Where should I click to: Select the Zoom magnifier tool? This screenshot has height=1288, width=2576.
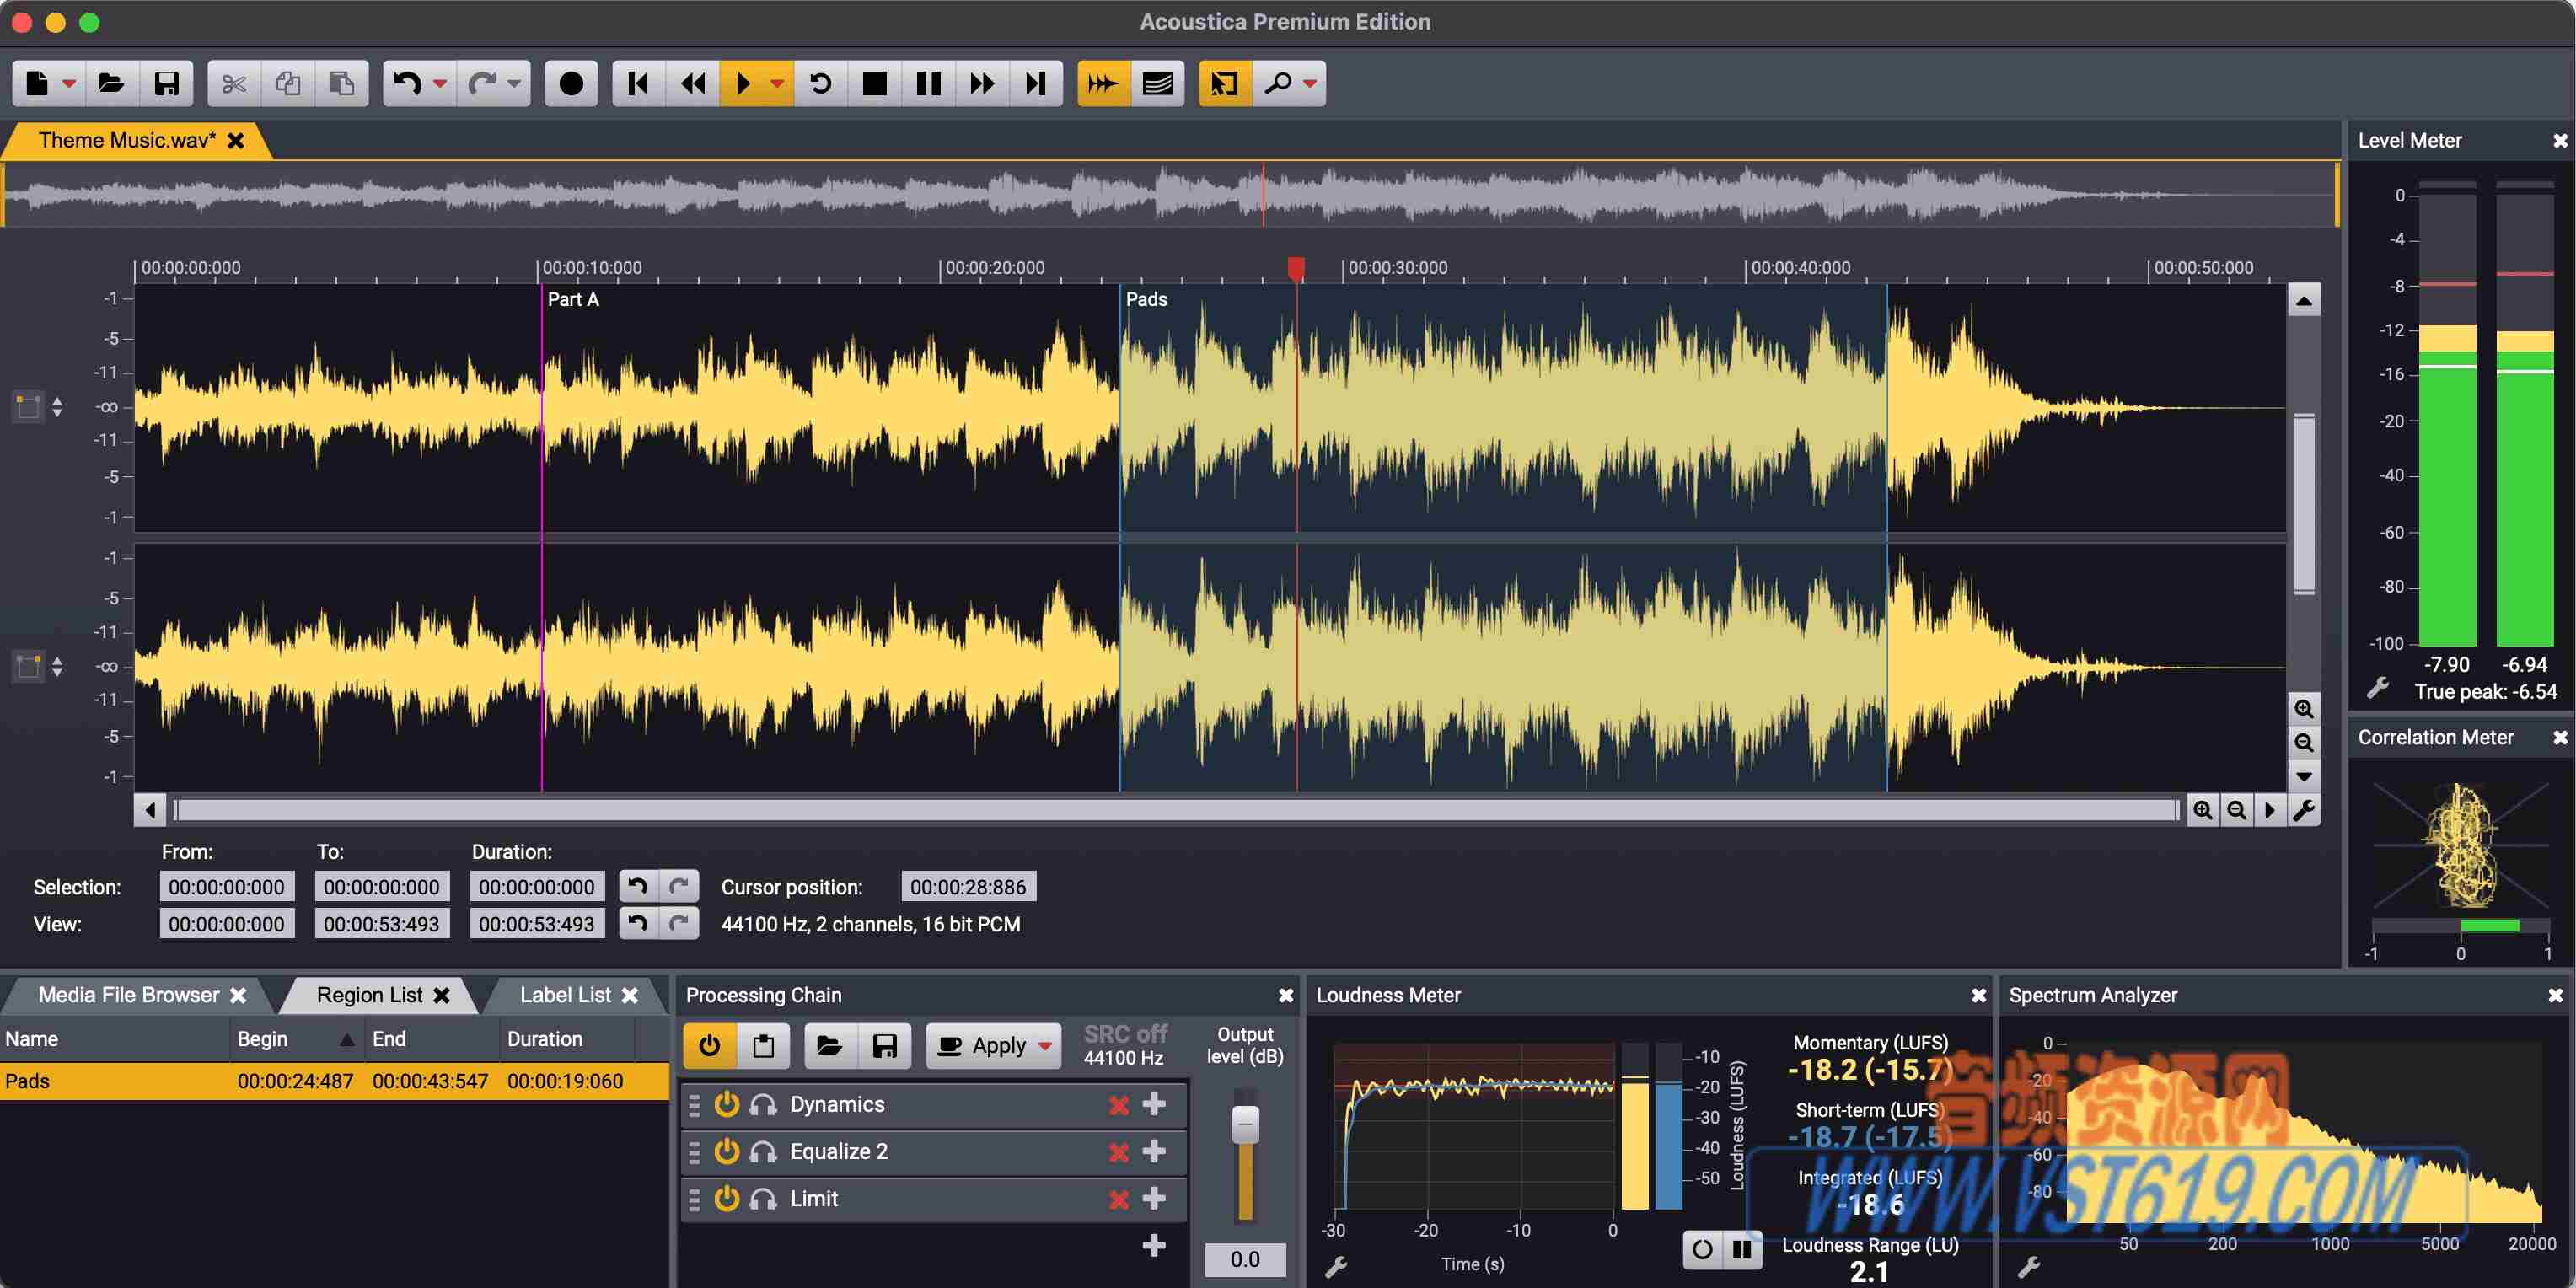click(x=1277, y=83)
